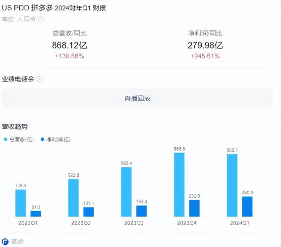Select the 2023Q1 revenue bar 376.4
281x247 pixels.
pos(21,203)
